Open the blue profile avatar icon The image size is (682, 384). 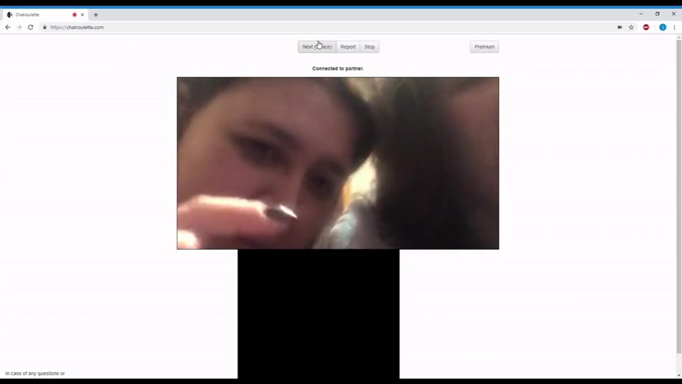663,27
